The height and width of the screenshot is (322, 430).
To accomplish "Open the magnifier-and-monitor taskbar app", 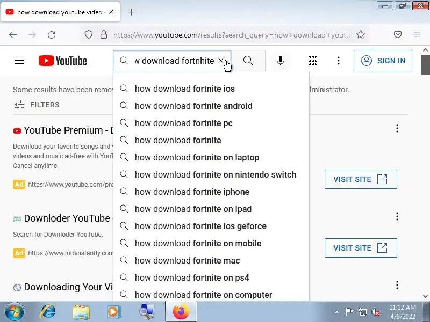I will click(x=146, y=312).
